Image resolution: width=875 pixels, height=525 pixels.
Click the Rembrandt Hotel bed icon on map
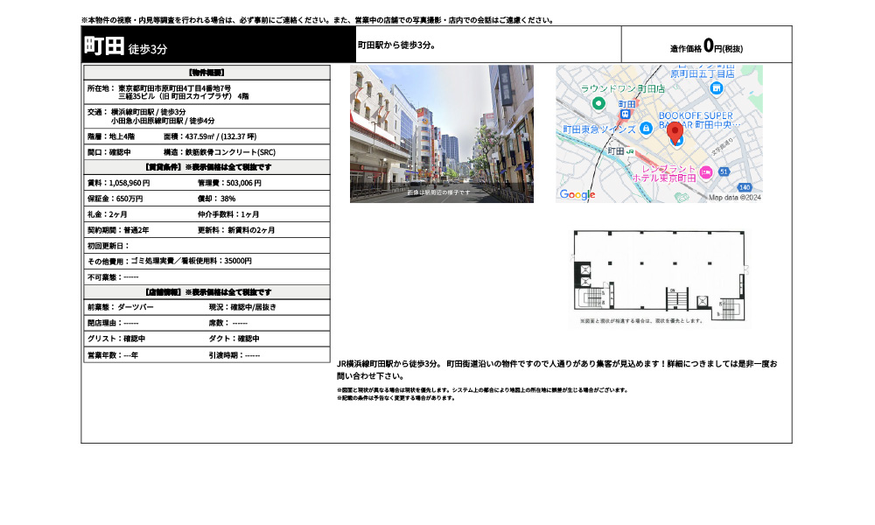(x=706, y=172)
